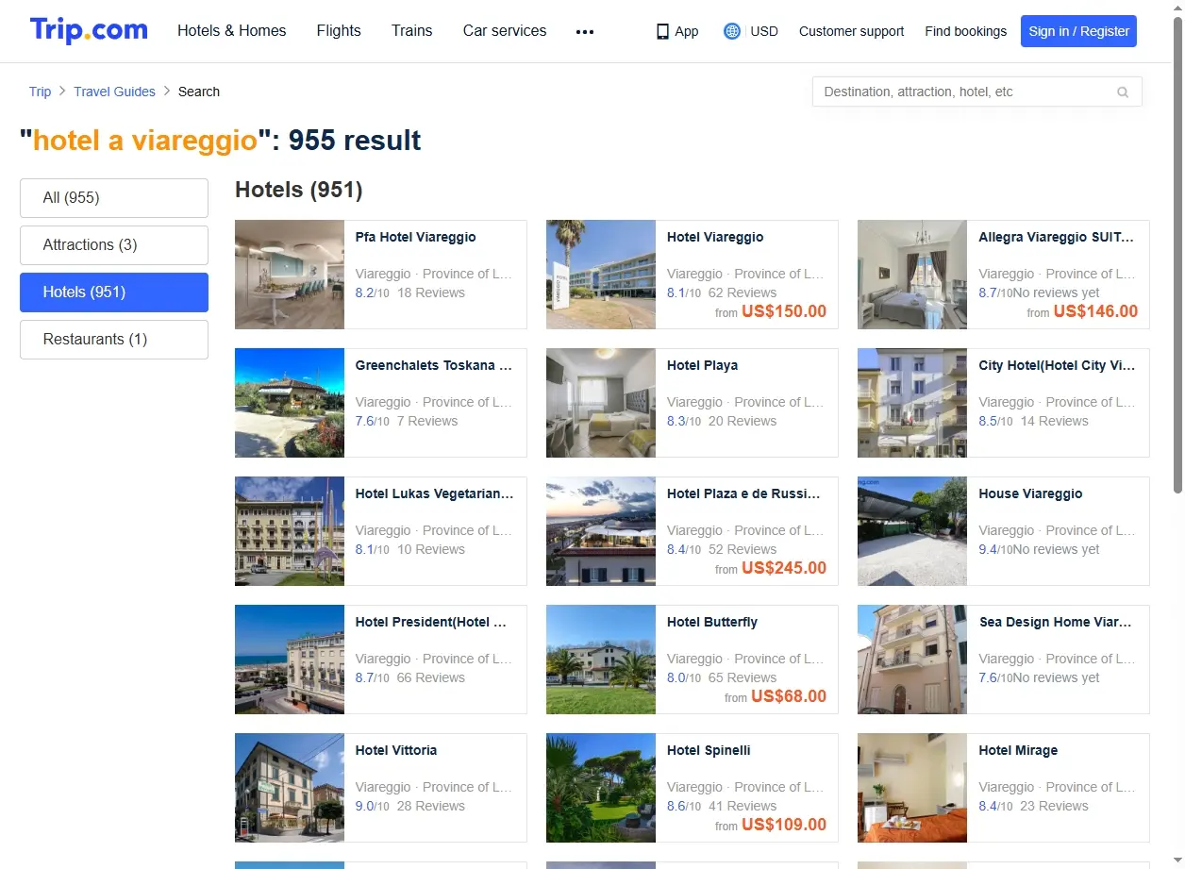Open Customer support
This screenshot has width=1185, height=869.
click(x=851, y=31)
